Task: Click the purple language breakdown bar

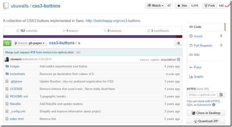Action: tap(90, 36)
